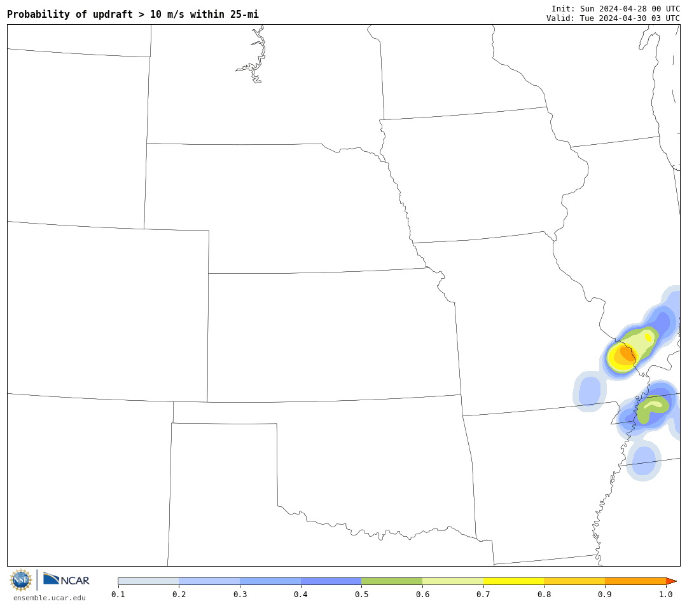Click the 0.4–0.5 periwinkle color band
687x606 pixels.
(331, 581)
